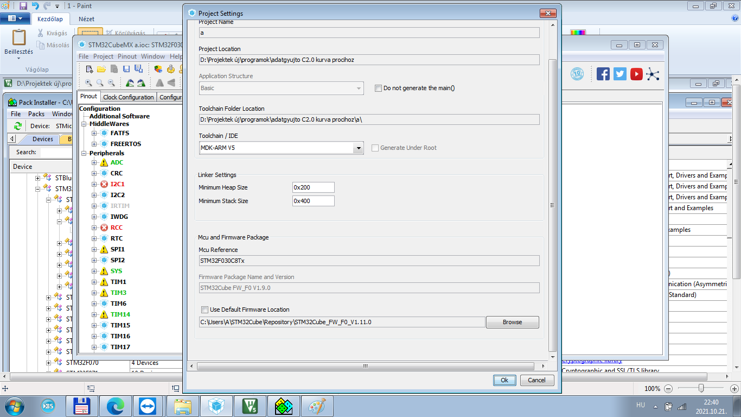The height and width of the screenshot is (417, 741).
Task: Open Microsoft Edge from the taskbar
Action: [116, 406]
